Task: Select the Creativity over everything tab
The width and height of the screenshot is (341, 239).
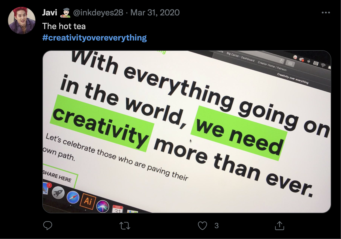Action: 293,78
